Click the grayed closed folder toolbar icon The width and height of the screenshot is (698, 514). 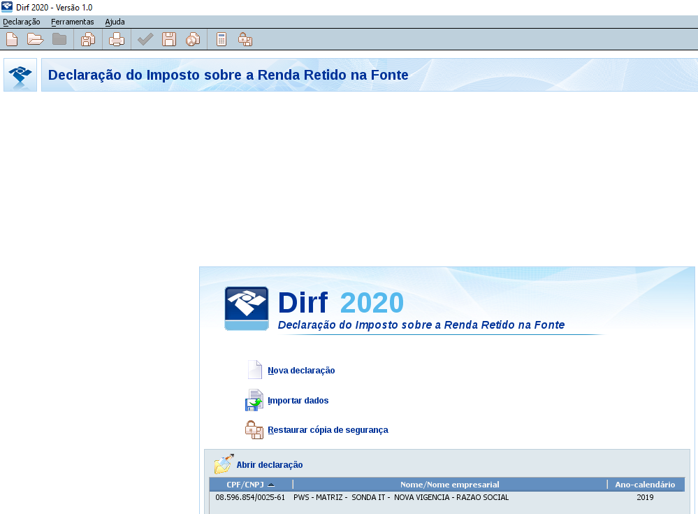[x=59, y=40]
